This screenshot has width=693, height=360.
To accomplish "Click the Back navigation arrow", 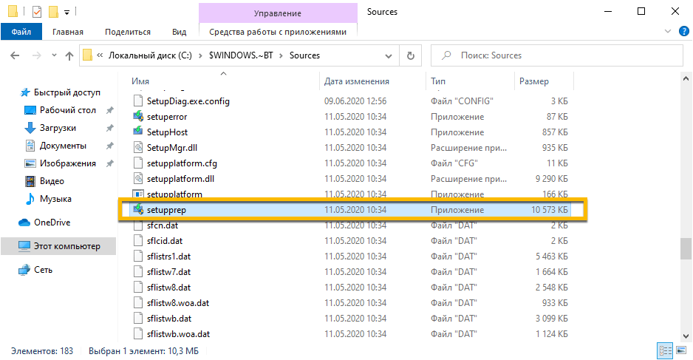I will point(15,55).
